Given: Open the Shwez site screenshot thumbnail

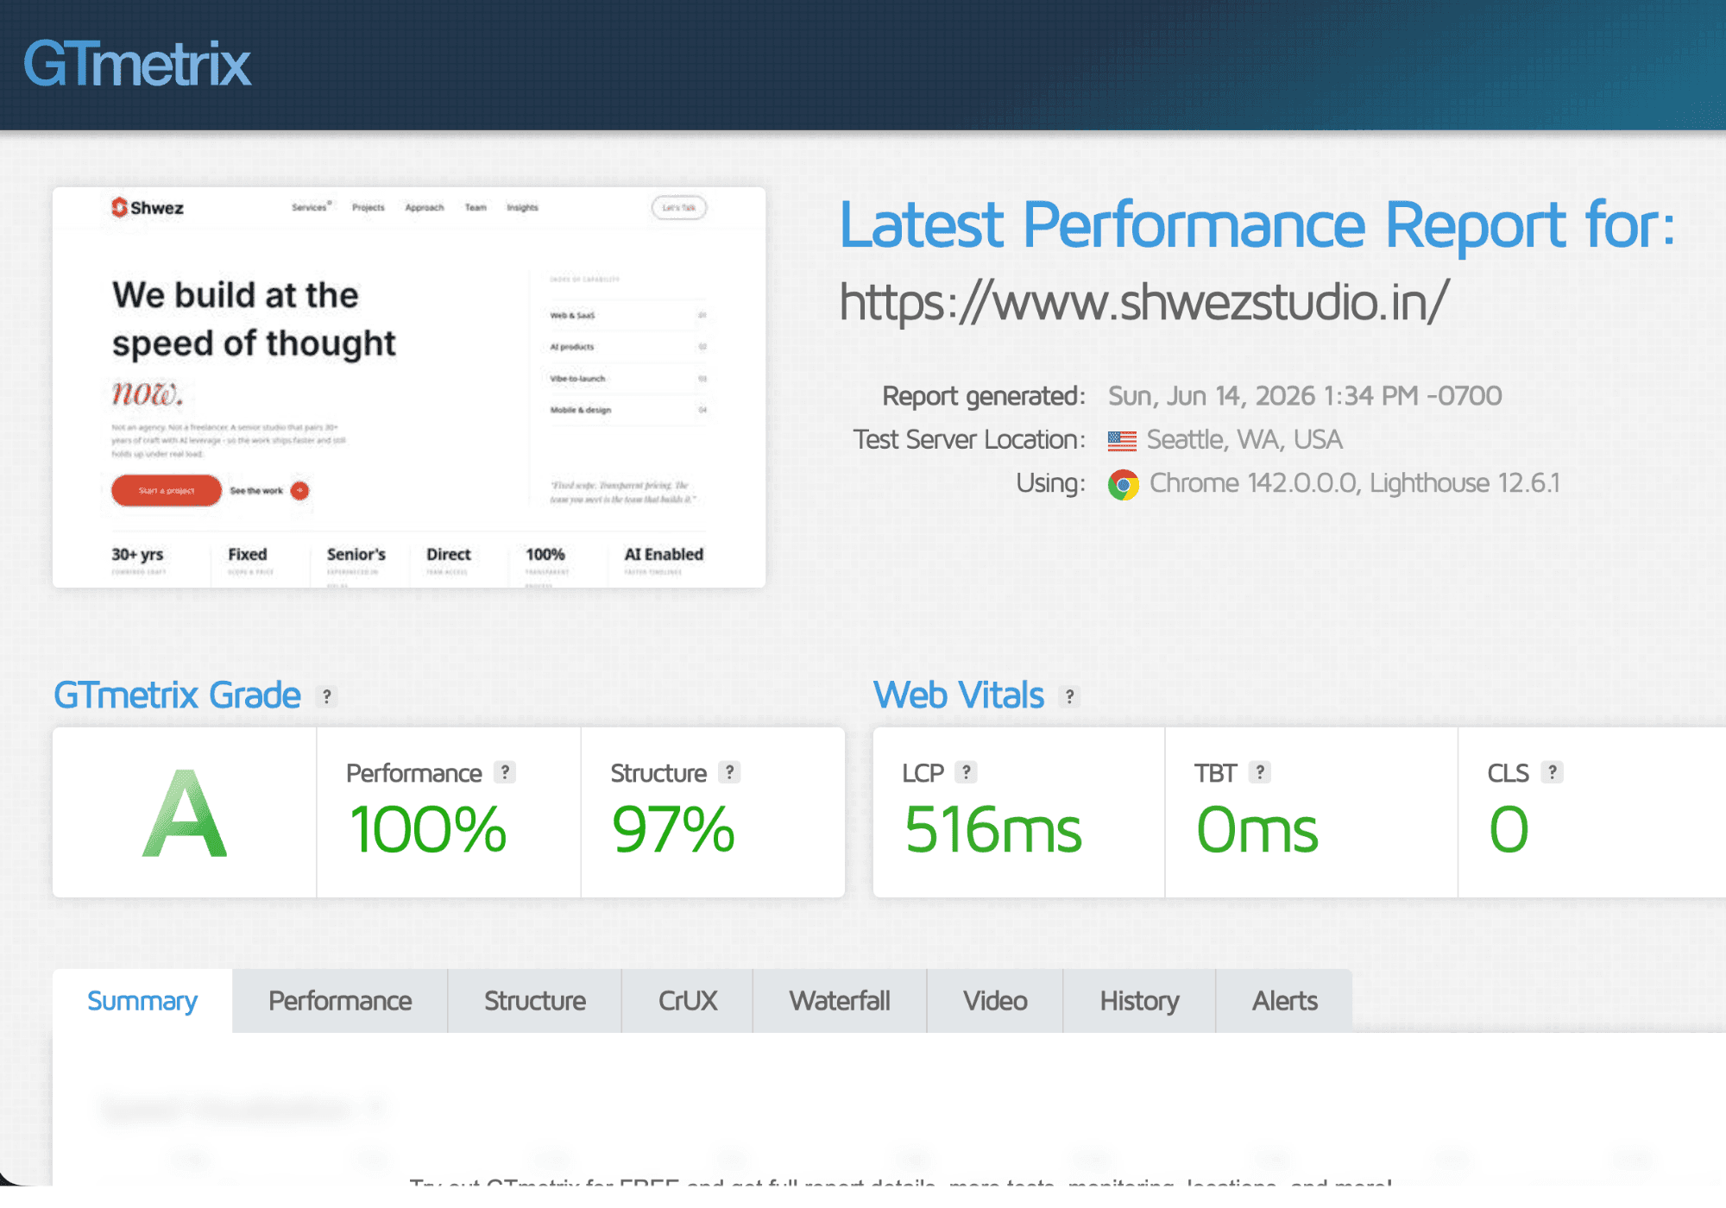Looking at the screenshot, I should [x=409, y=387].
